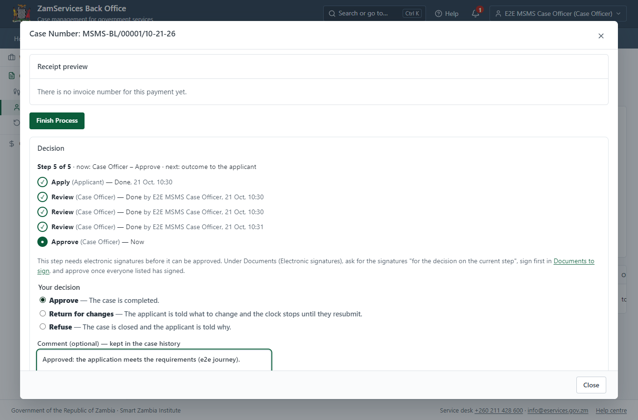This screenshot has width=638, height=420.
Task: Click the briefcase icon in the sidebar
Action: point(12,57)
